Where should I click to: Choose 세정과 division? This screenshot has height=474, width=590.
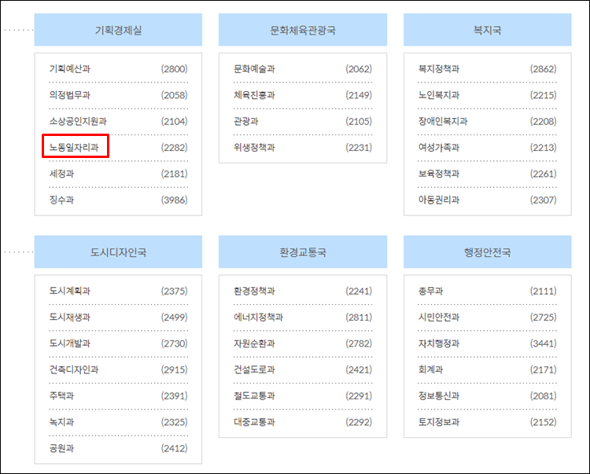[x=61, y=174]
